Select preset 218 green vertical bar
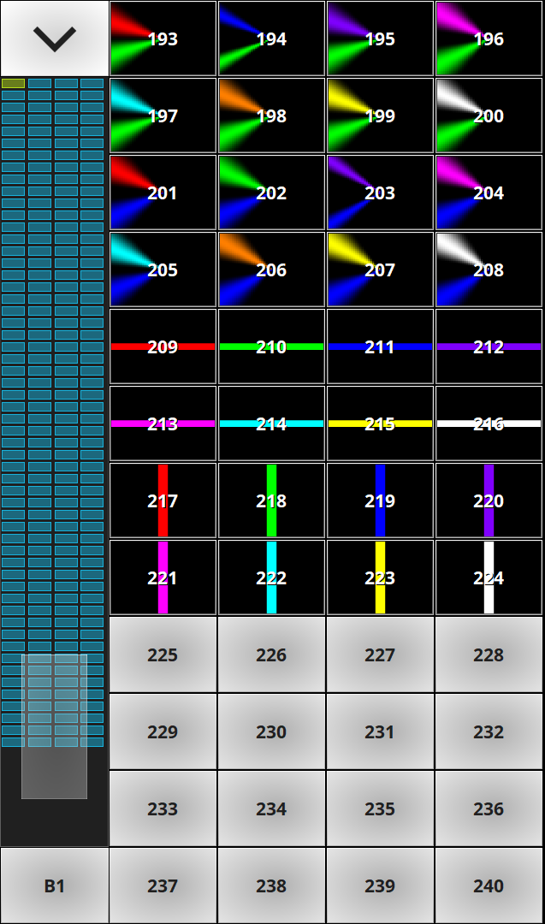 [x=271, y=500]
